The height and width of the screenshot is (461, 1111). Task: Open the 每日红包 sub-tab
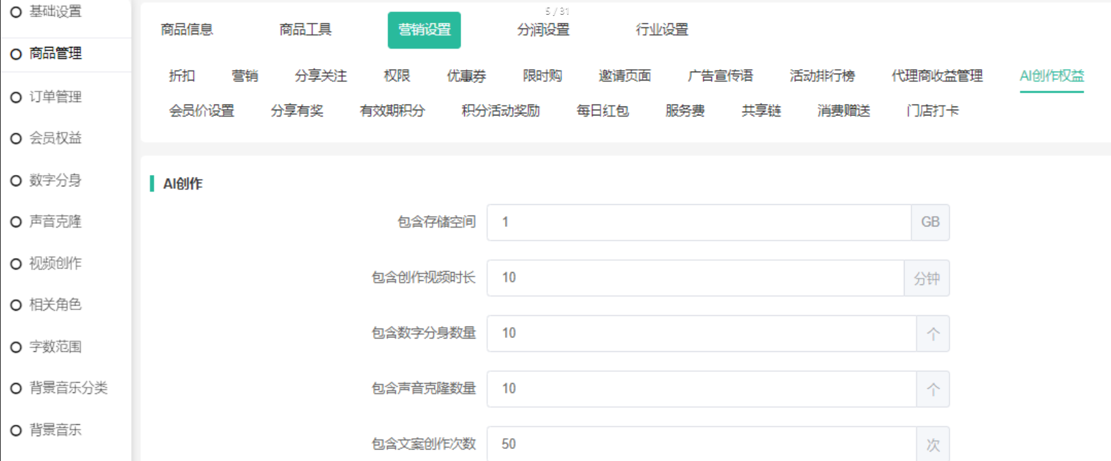point(602,111)
